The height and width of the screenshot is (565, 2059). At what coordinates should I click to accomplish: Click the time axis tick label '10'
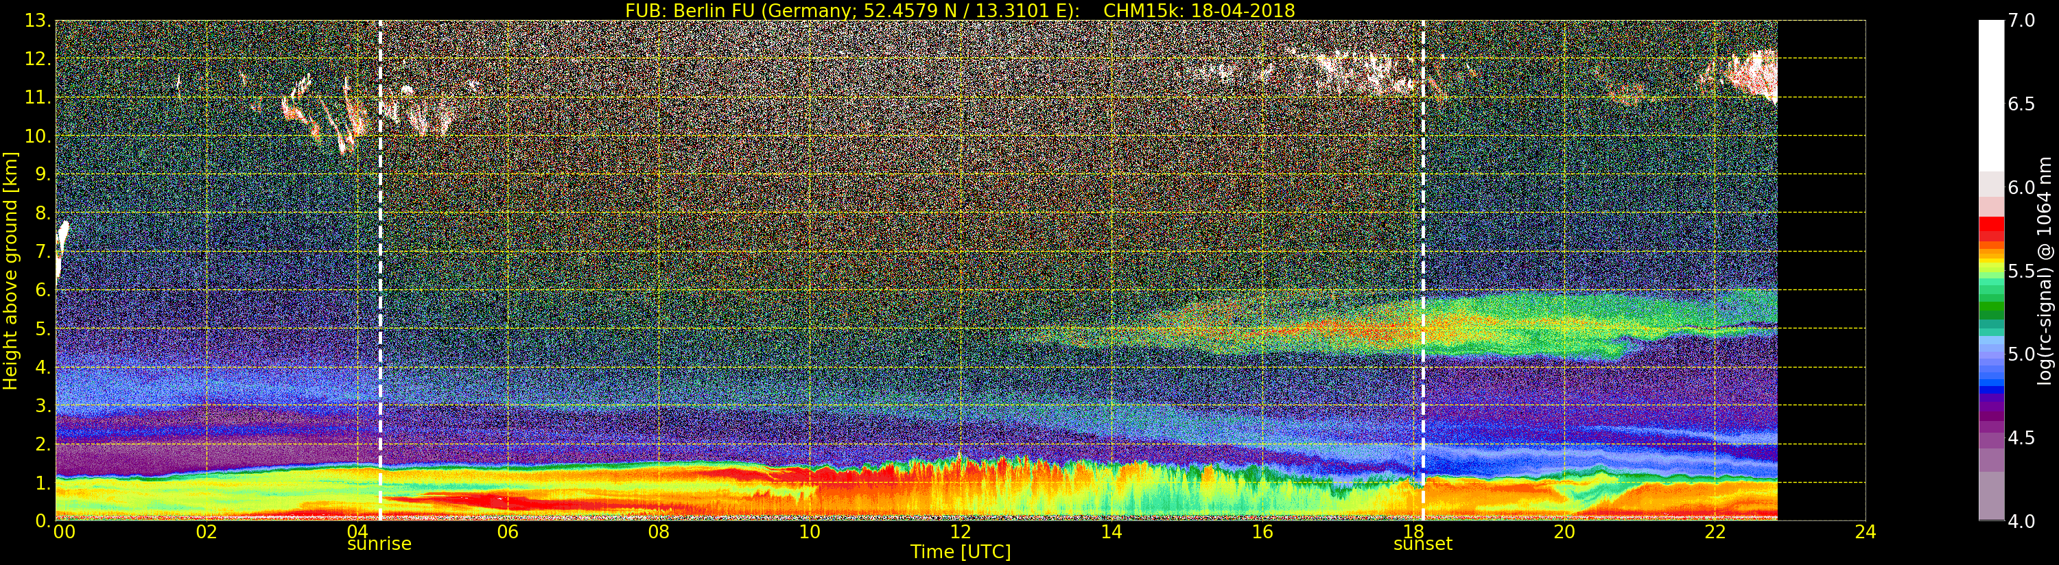pos(810,532)
